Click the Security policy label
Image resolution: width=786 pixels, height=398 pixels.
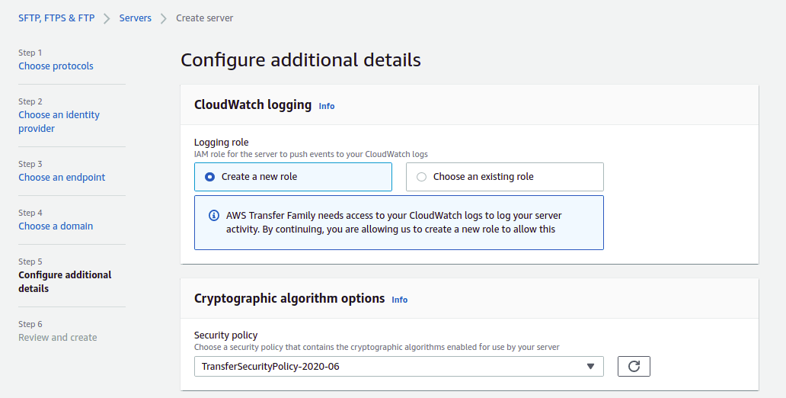coord(225,335)
